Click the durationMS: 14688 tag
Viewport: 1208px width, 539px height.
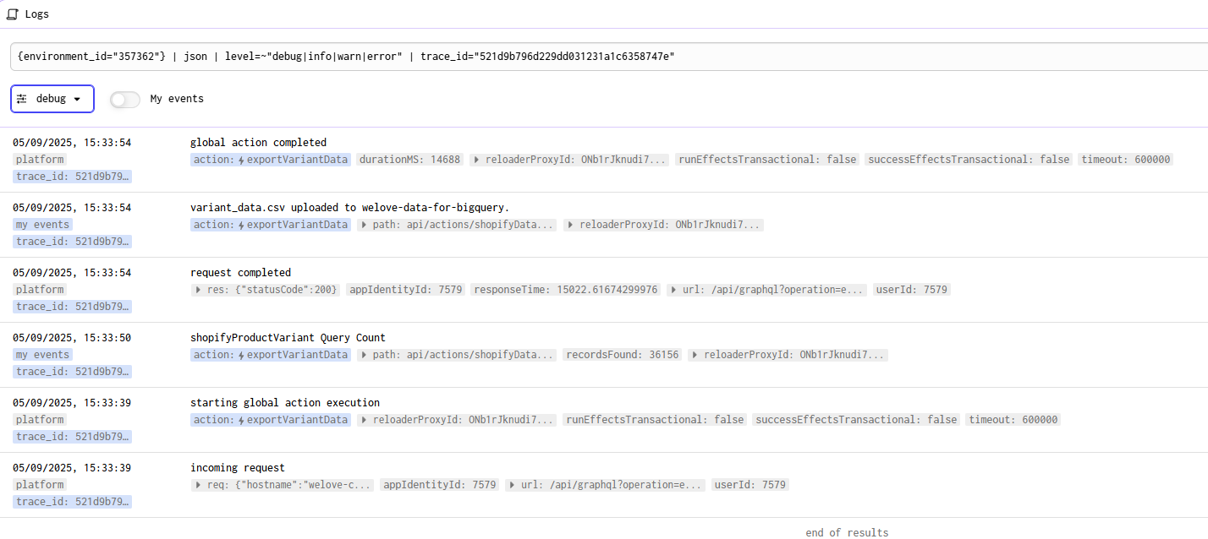point(410,160)
